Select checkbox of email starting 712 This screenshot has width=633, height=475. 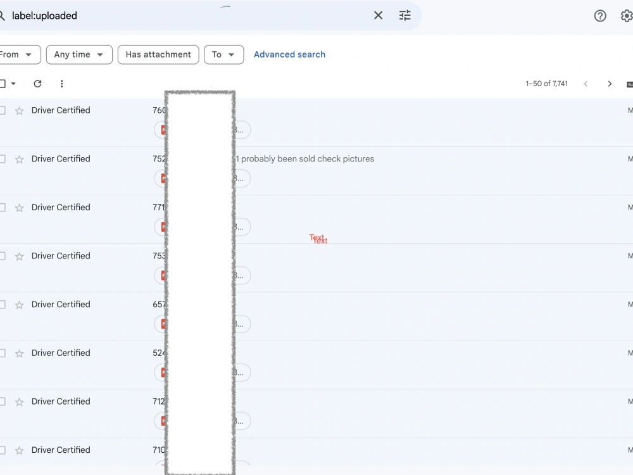coord(3,401)
